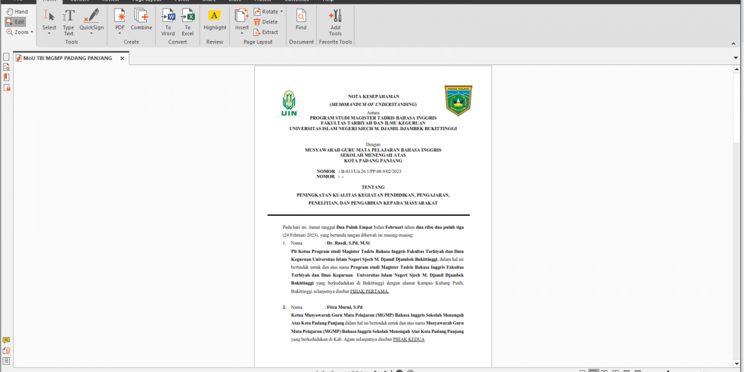Click the TENTANG heading
This screenshot has height=372, width=744.
point(373,187)
